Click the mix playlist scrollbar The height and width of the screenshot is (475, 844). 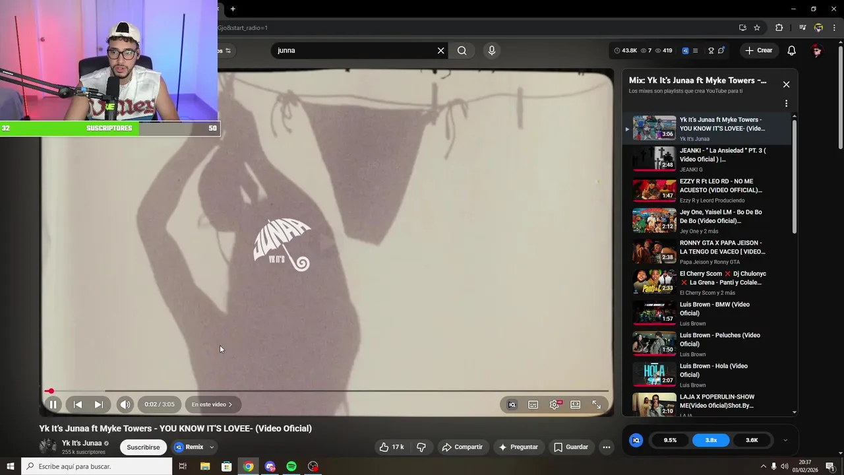pos(795,177)
